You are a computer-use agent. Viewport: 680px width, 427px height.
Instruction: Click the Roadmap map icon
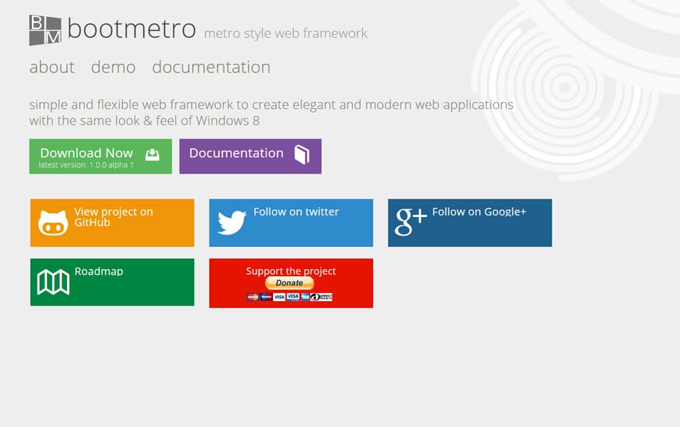(x=53, y=282)
